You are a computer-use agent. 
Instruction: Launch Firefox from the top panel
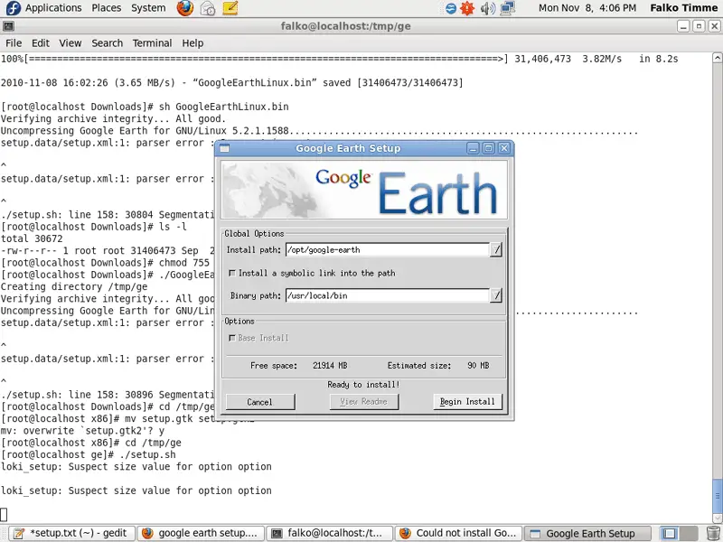tap(185, 8)
